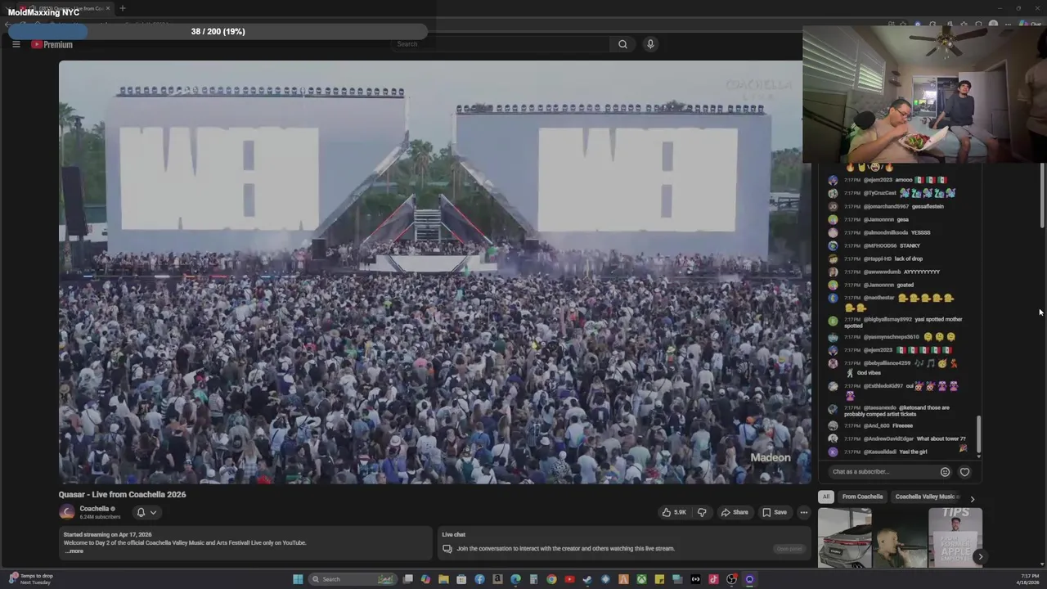Like the video showing 5.9K
Viewport: 1047px width, 589px height.
click(x=673, y=512)
